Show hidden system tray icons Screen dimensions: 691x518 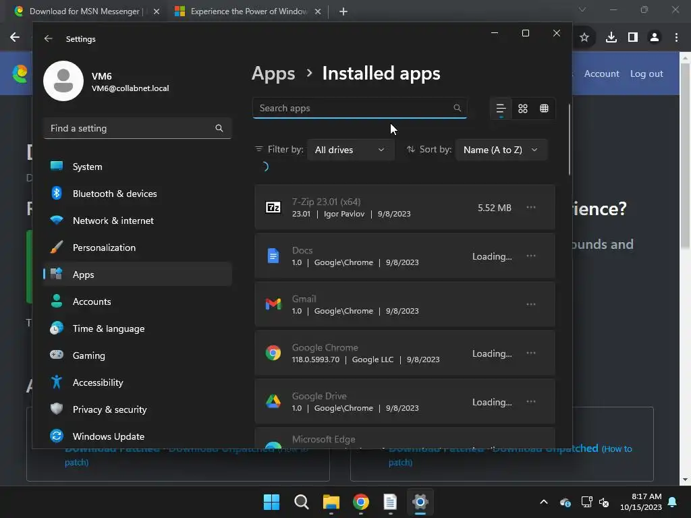[544, 502]
